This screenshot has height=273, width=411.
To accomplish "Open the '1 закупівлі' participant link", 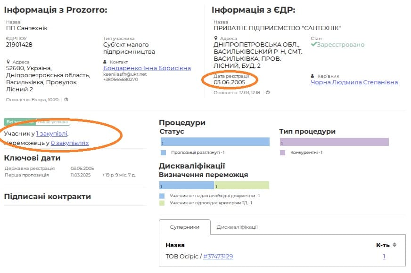I will (52, 134).
